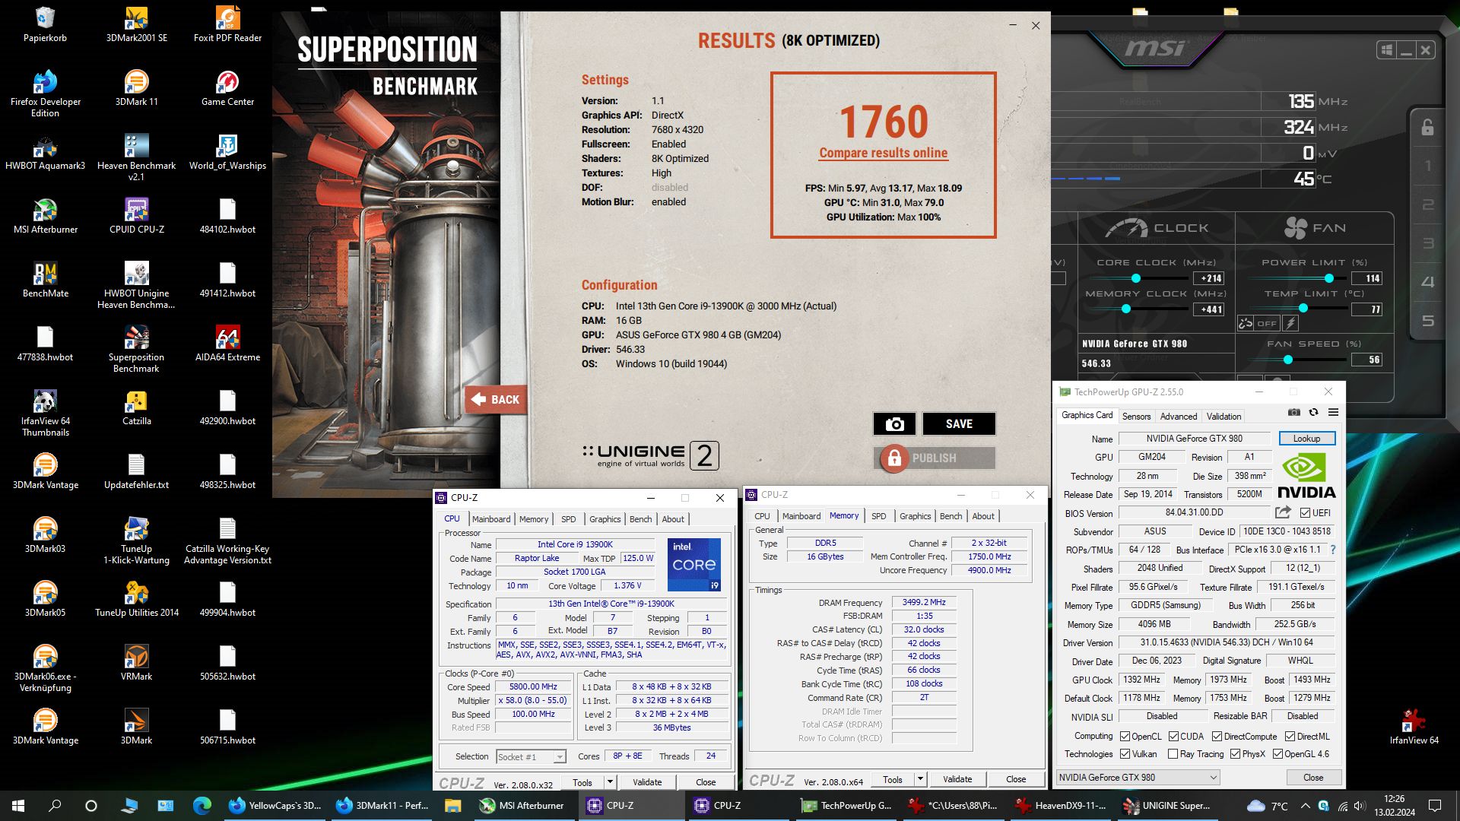
Task: Open the Sensors tab in GPU-Z
Action: 1136,417
